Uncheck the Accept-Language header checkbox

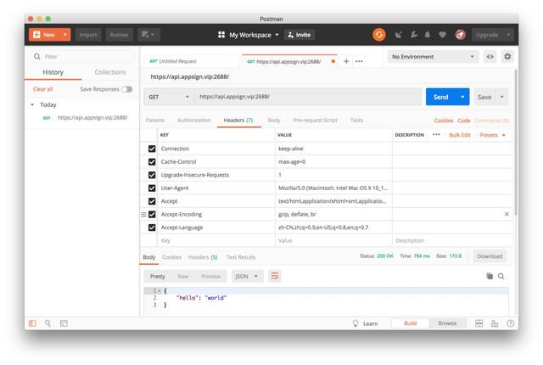pos(152,227)
